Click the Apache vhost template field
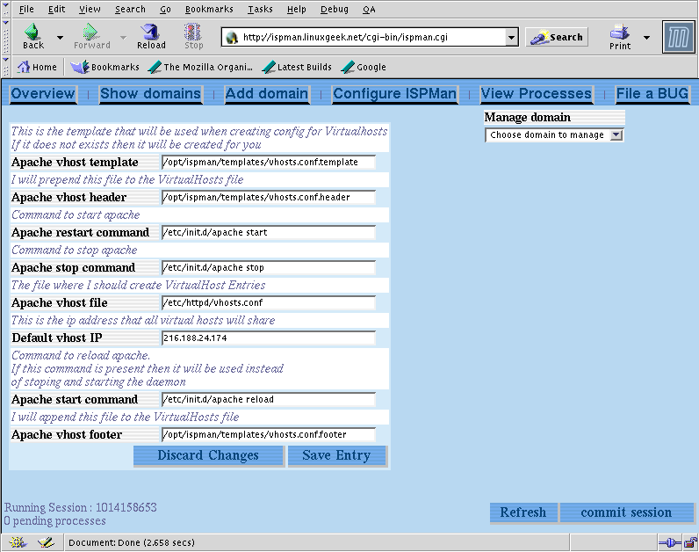699x552 pixels. pyautogui.click(x=269, y=162)
